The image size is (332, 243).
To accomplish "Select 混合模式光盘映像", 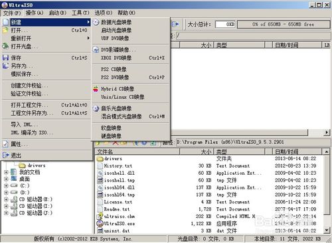I will coord(131,117).
